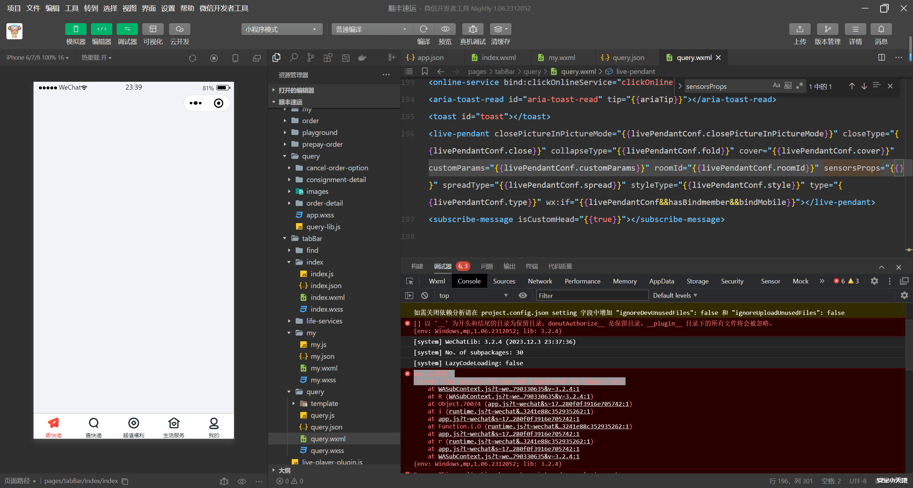Switch to the Network tab
This screenshot has width=913, height=488.
pos(540,281)
